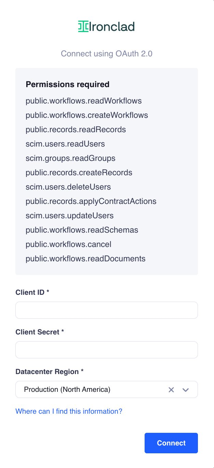Viewport: 214px width, 468px height.
Task: Click the 'Client ID *' label
Action: click(32, 292)
